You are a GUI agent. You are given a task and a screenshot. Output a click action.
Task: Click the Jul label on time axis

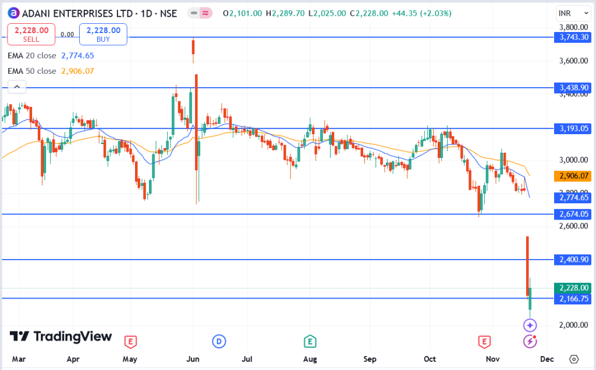(x=247, y=359)
